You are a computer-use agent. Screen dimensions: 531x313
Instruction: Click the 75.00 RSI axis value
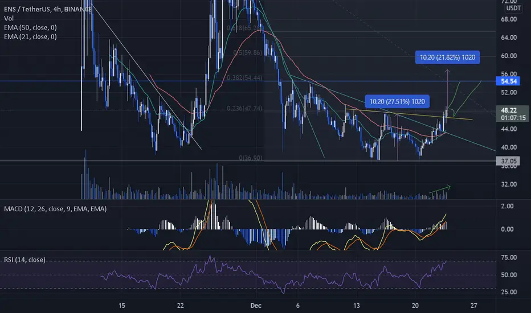tap(509, 257)
